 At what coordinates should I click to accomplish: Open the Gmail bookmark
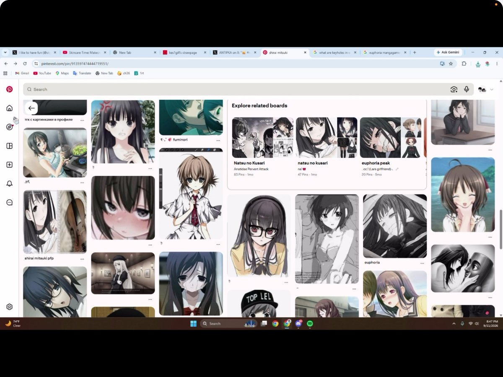click(x=22, y=73)
